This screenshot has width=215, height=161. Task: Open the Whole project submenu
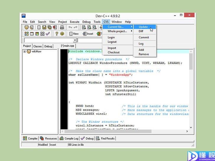(x=117, y=31)
